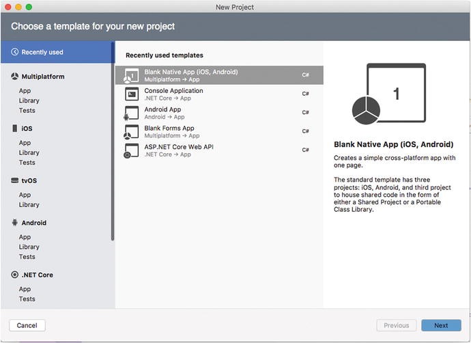Select Library under Android
The image size is (471, 343).
tap(29, 247)
